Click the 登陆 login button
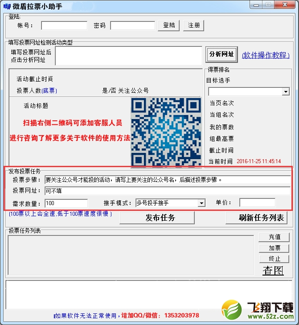The width and height of the screenshot is (299, 325). pyautogui.click(x=169, y=26)
